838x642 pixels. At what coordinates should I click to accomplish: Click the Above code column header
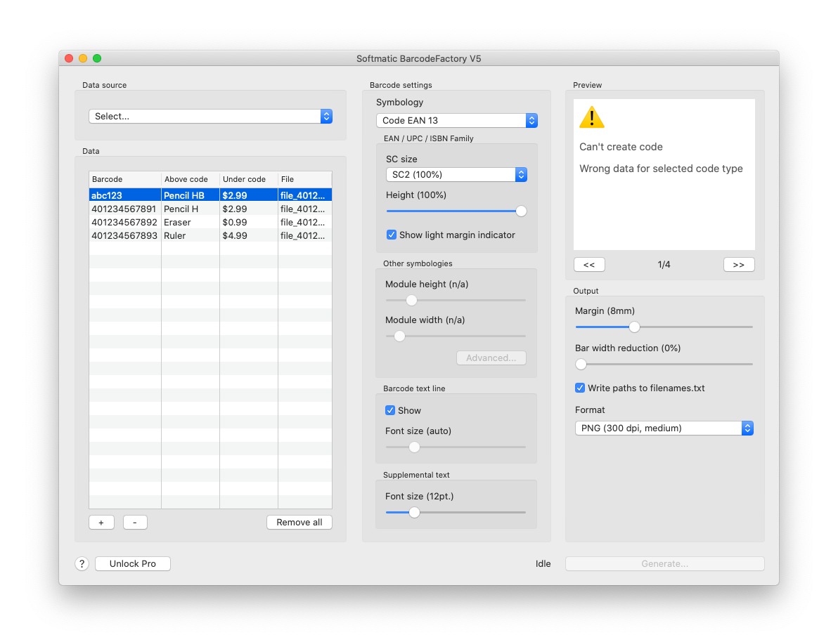coord(191,179)
